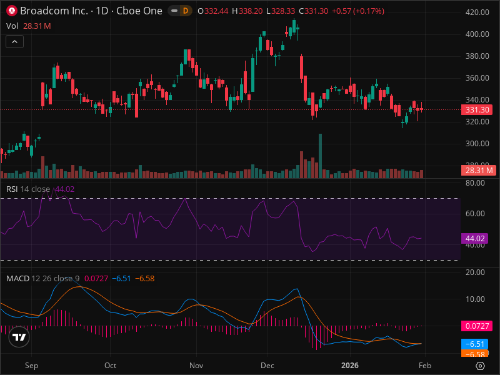This screenshot has height=375, width=500.
Task: Click the open value O332.44
Action: (213, 11)
